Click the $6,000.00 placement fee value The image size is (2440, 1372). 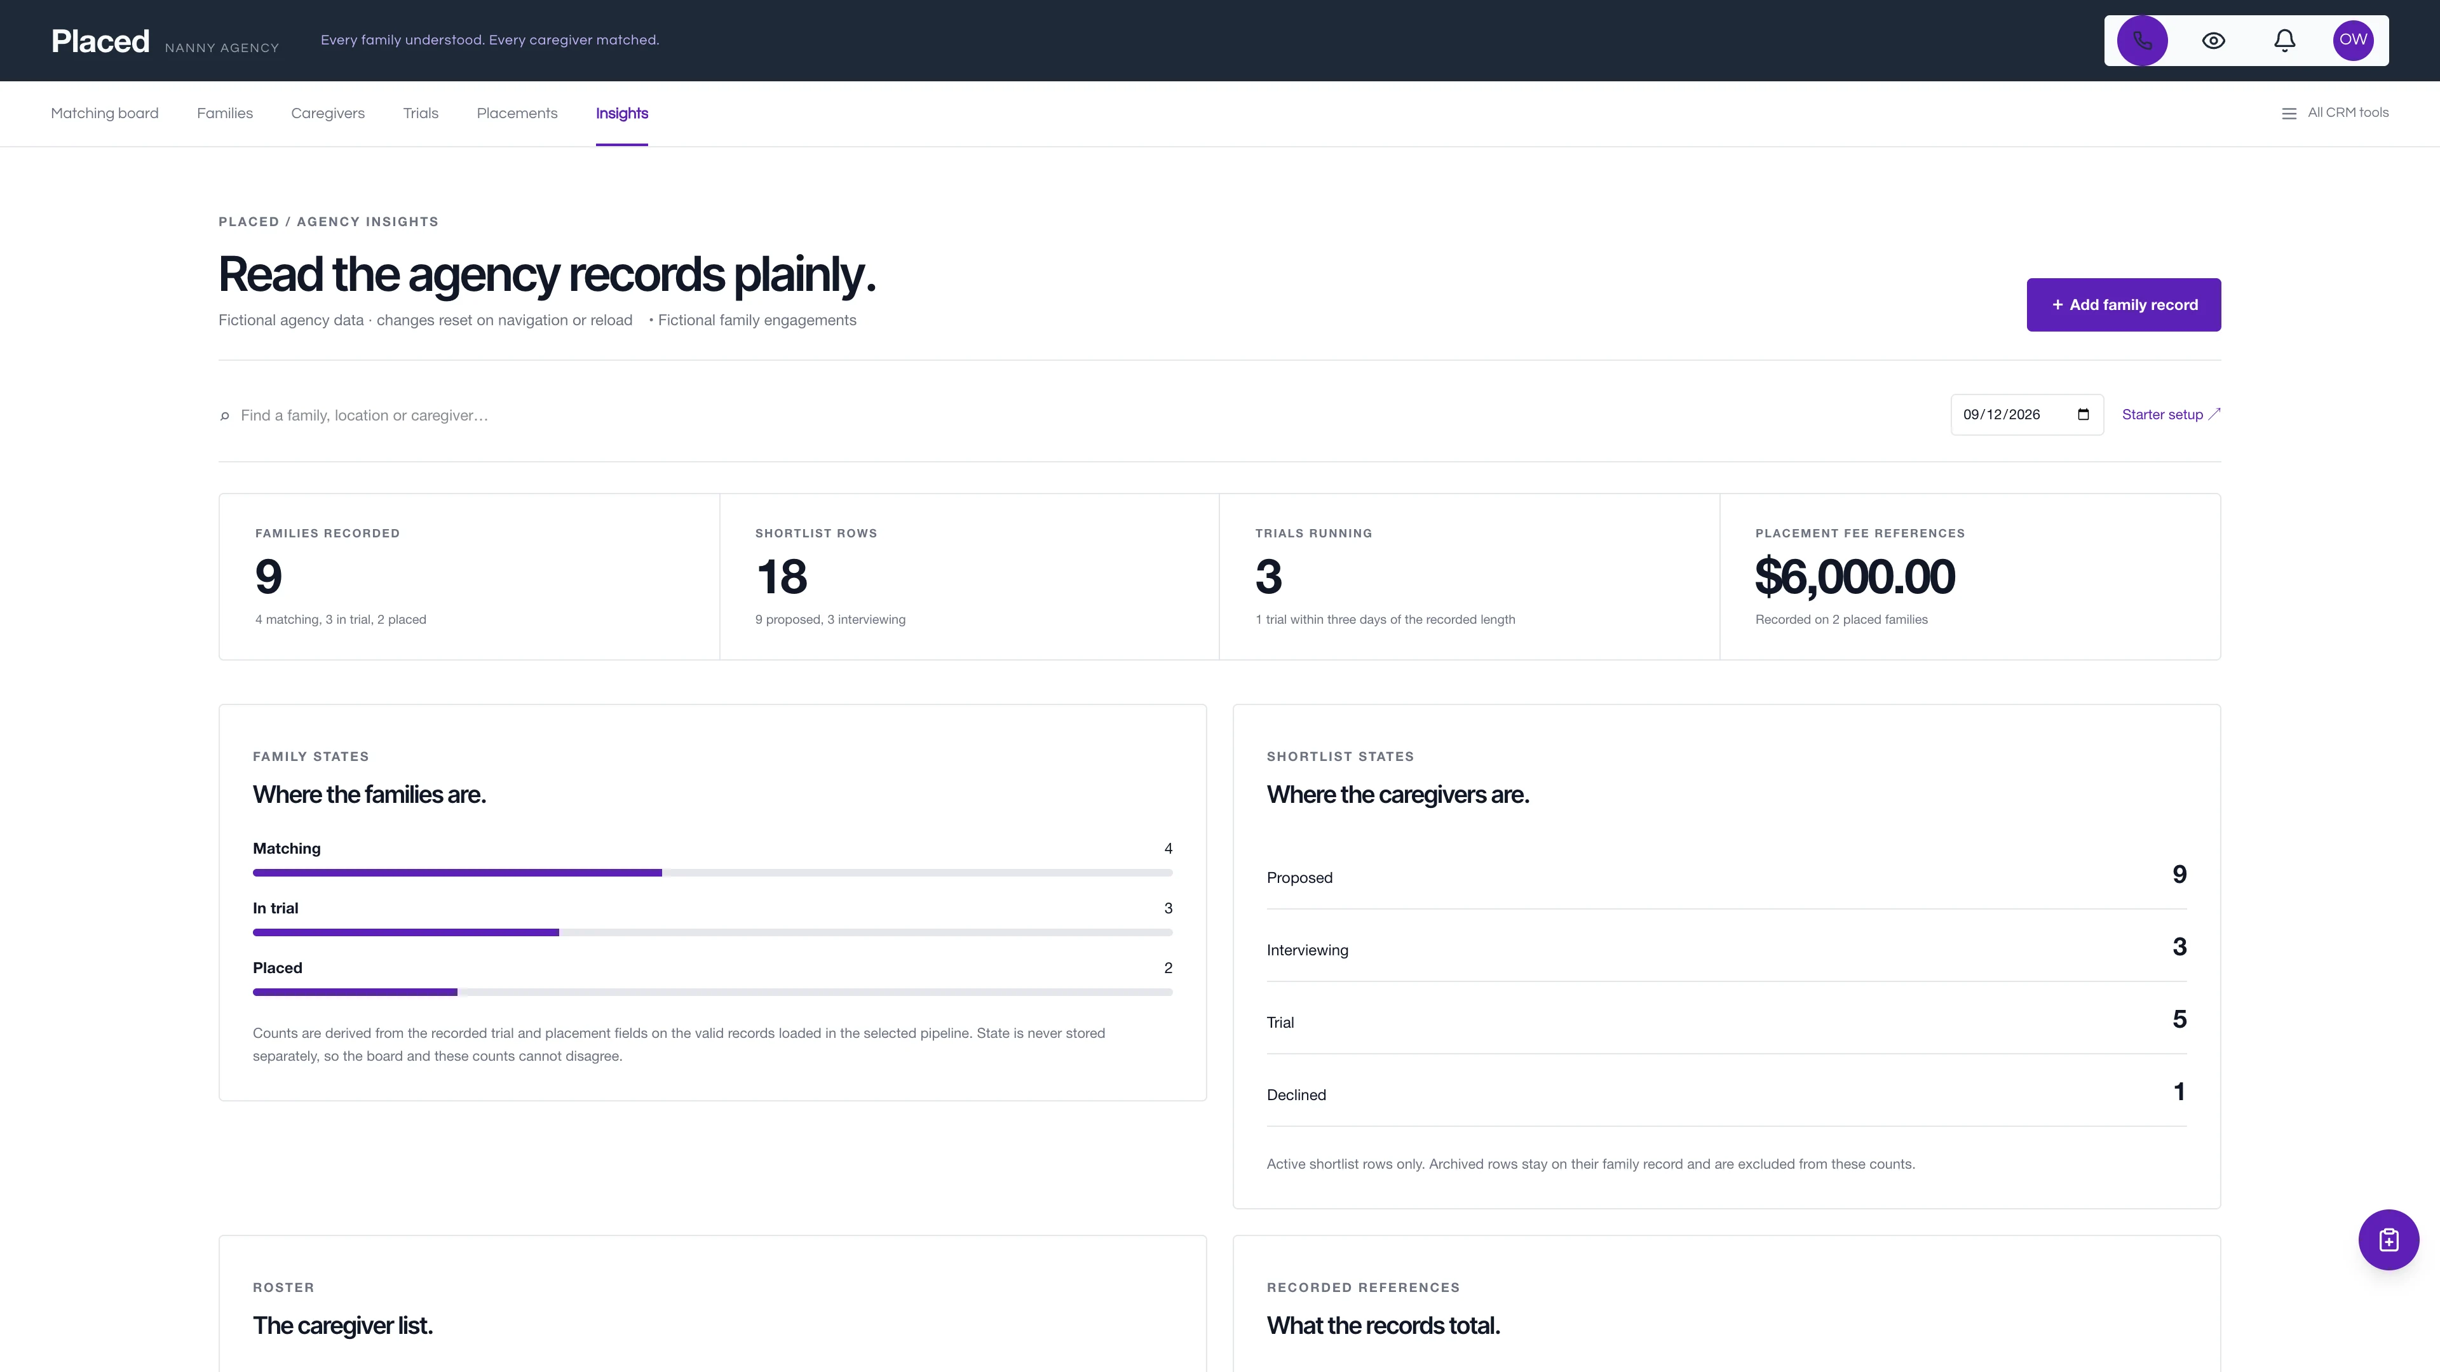(x=1855, y=577)
